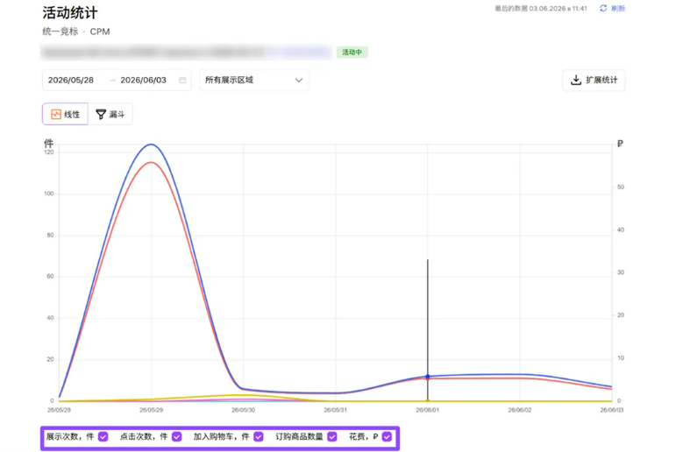Click the 活动统计 page title
Viewport: 697px width, 452px height.
pyautogui.click(x=70, y=12)
